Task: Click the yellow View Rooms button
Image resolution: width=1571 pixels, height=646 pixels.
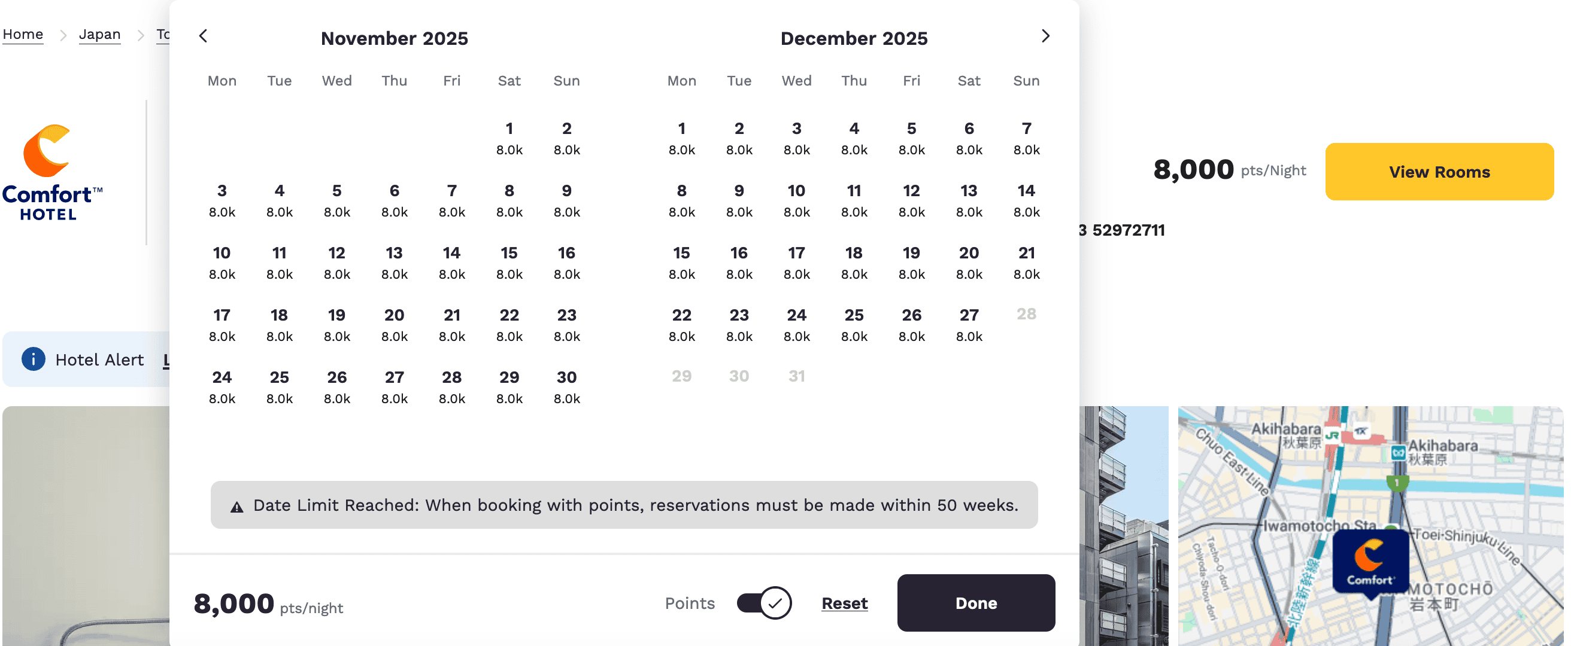Action: [x=1439, y=172]
